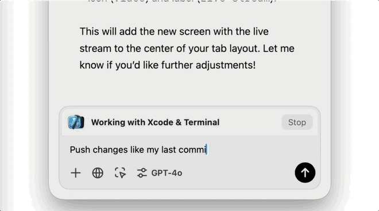Viewport: 379px width, 211px height.
Task: Send message with the up-arrow button
Action: coord(305,173)
